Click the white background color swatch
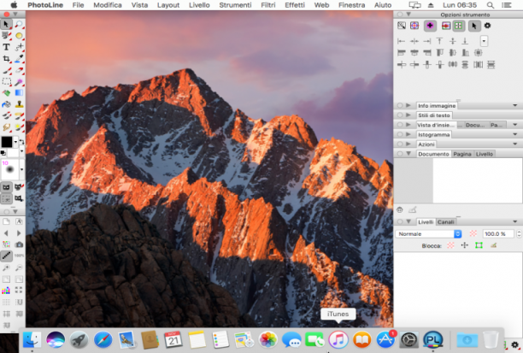Screen dimensions: 523x353 [x=12, y=154]
